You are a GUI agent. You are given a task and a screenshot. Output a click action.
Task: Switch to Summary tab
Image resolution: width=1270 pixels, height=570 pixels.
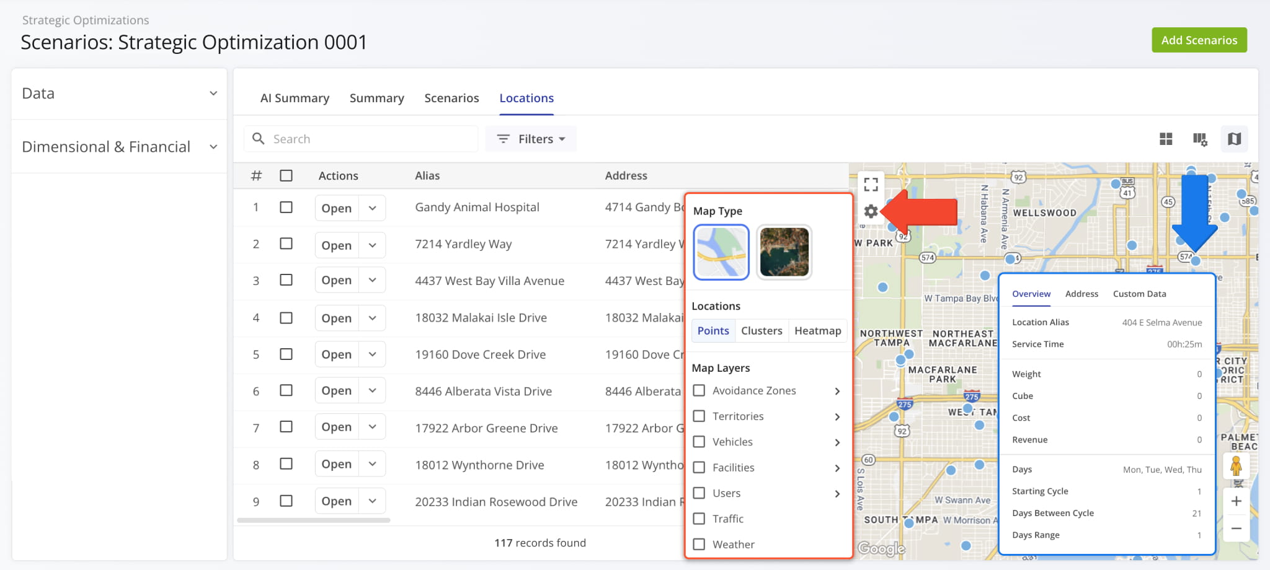coord(376,98)
